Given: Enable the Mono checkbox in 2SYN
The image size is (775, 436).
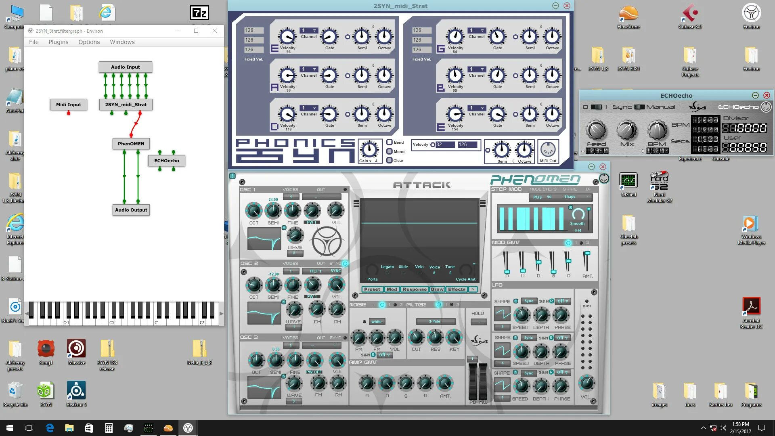Looking at the screenshot, I should pyautogui.click(x=390, y=151).
